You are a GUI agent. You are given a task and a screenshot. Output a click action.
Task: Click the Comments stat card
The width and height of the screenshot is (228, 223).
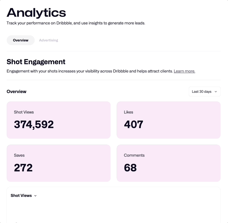coord(169,163)
